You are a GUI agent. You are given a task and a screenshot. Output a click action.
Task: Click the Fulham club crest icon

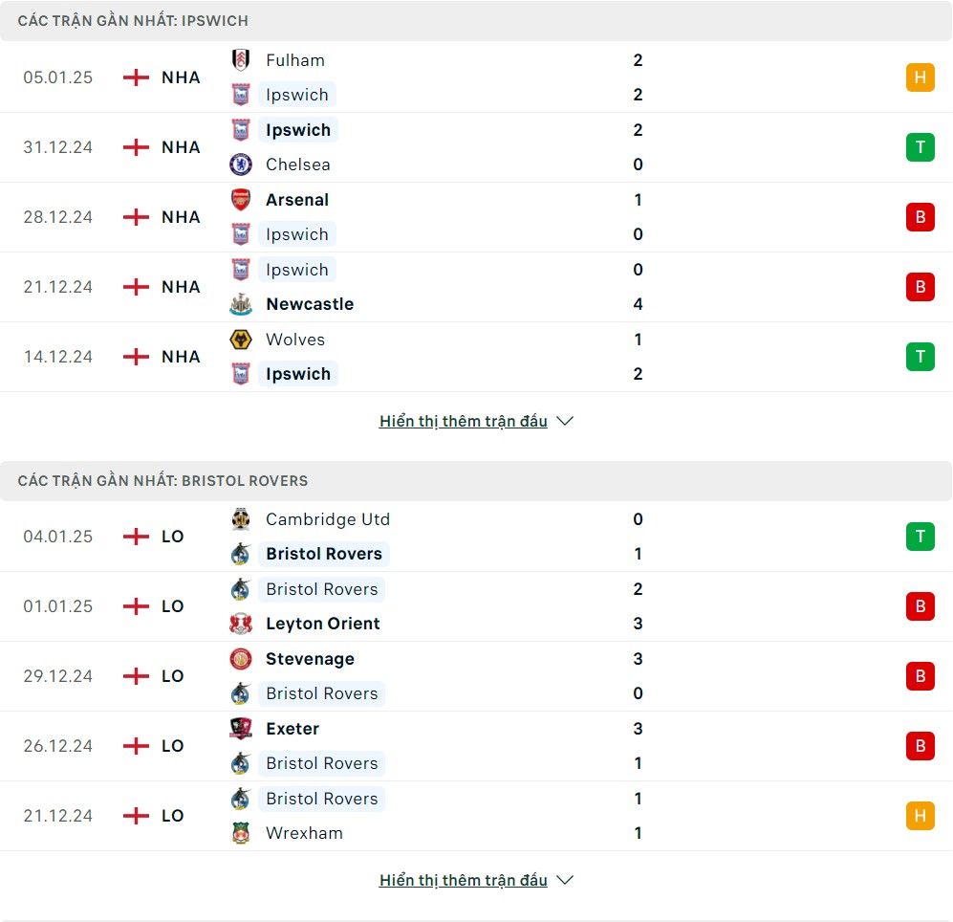[x=241, y=60]
